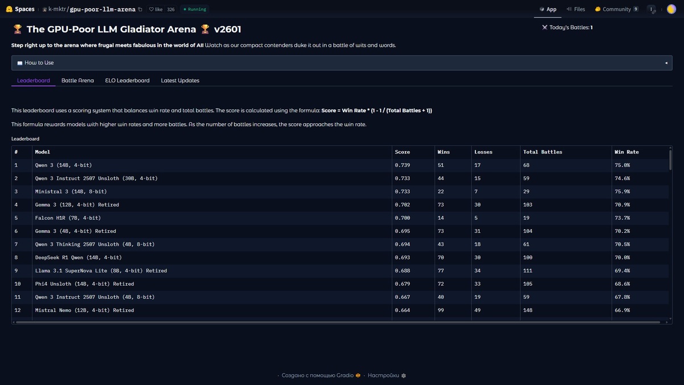Sort by the Total Battles column header
The height and width of the screenshot is (385, 684).
[x=565, y=152]
